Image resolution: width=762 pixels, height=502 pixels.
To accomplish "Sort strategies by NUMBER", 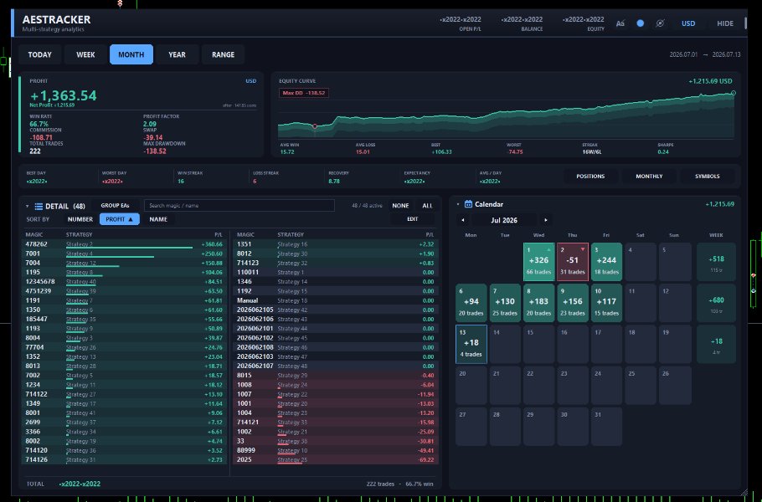I will [x=80, y=219].
